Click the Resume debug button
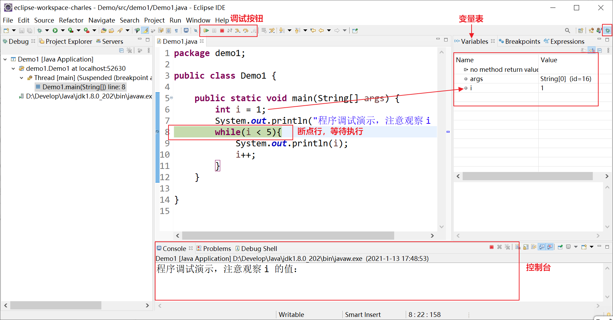Viewport: 613px width, 320px height. click(206, 31)
